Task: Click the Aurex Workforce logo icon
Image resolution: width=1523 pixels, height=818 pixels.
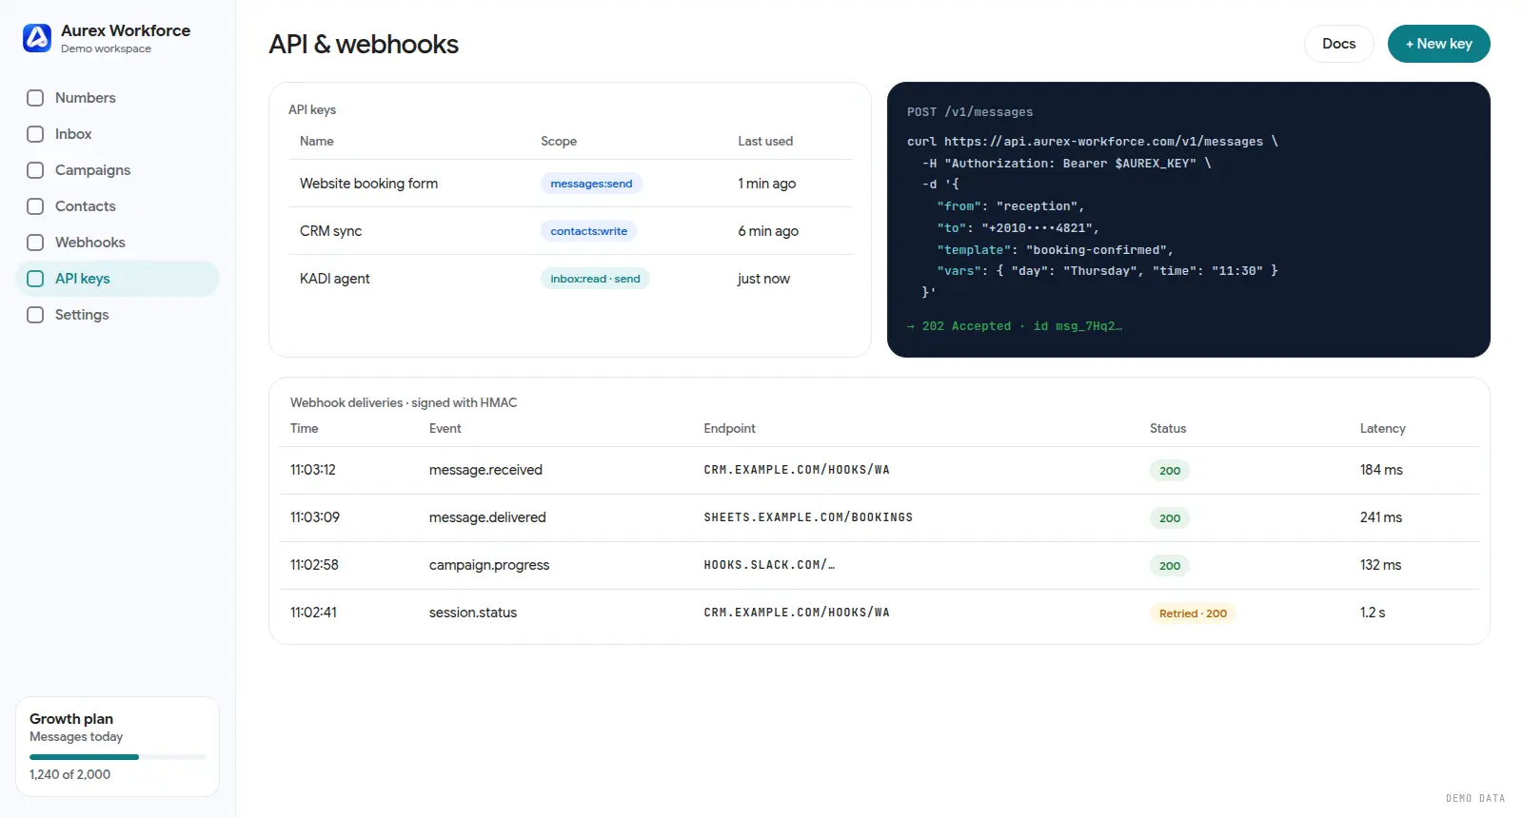Action: [37, 38]
